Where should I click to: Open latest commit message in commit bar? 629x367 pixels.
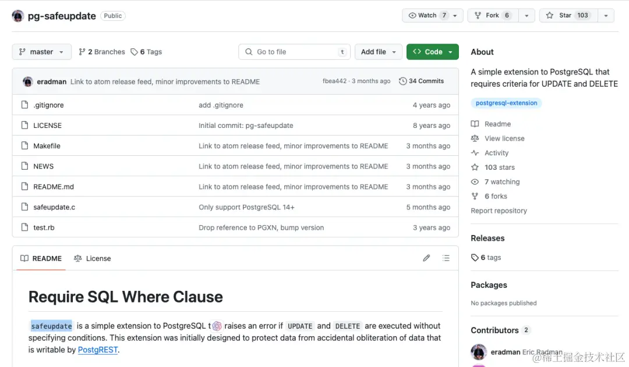click(165, 81)
